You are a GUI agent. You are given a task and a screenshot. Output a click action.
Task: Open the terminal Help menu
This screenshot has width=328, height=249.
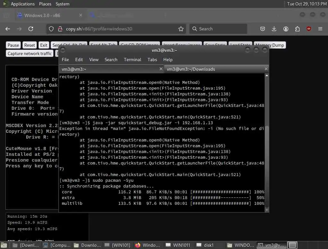click(x=168, y=60)
